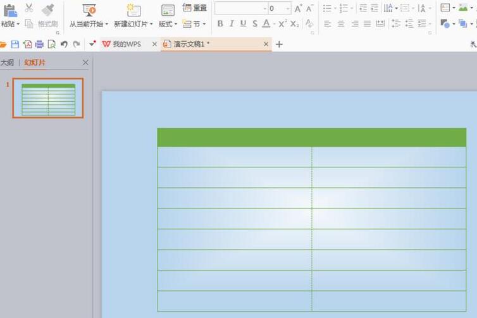Open the 版式 layout icon

pyautogui.click(x=168, y=10)
